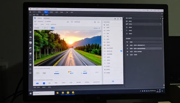The height and width of the screenshot is (103, 180).
Task: Select the highlighted row in the dark panel's upper section
Action: point(144,24)
